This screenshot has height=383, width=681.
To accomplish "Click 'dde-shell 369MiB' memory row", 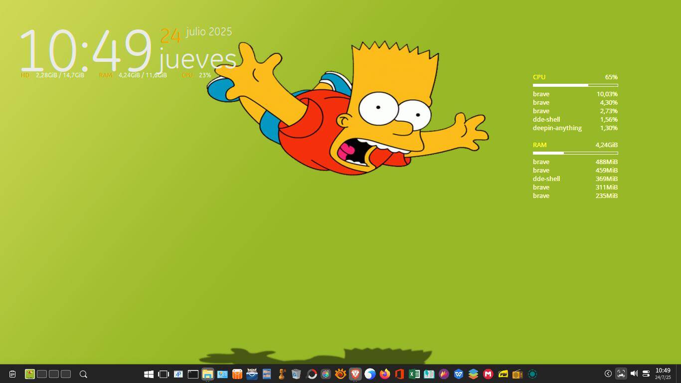I will (x=575, y=179).
